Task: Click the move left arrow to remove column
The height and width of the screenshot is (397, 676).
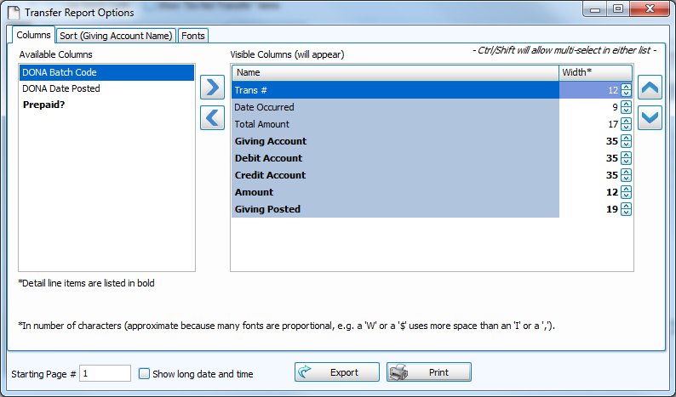Action: click(211, 117)
